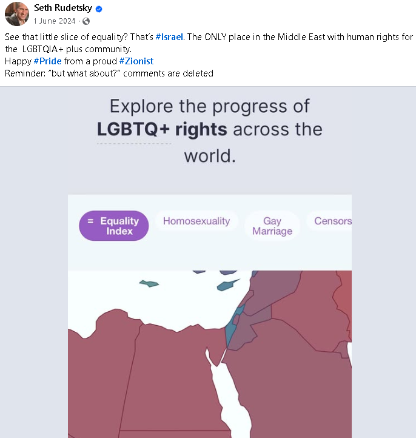
Task: Select the Equality Index tab
Action: (x=113, y=226)
